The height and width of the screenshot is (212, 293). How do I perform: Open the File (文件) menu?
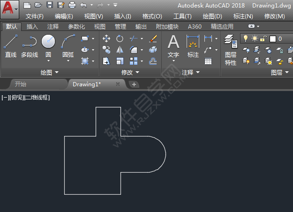pos(34,16)
